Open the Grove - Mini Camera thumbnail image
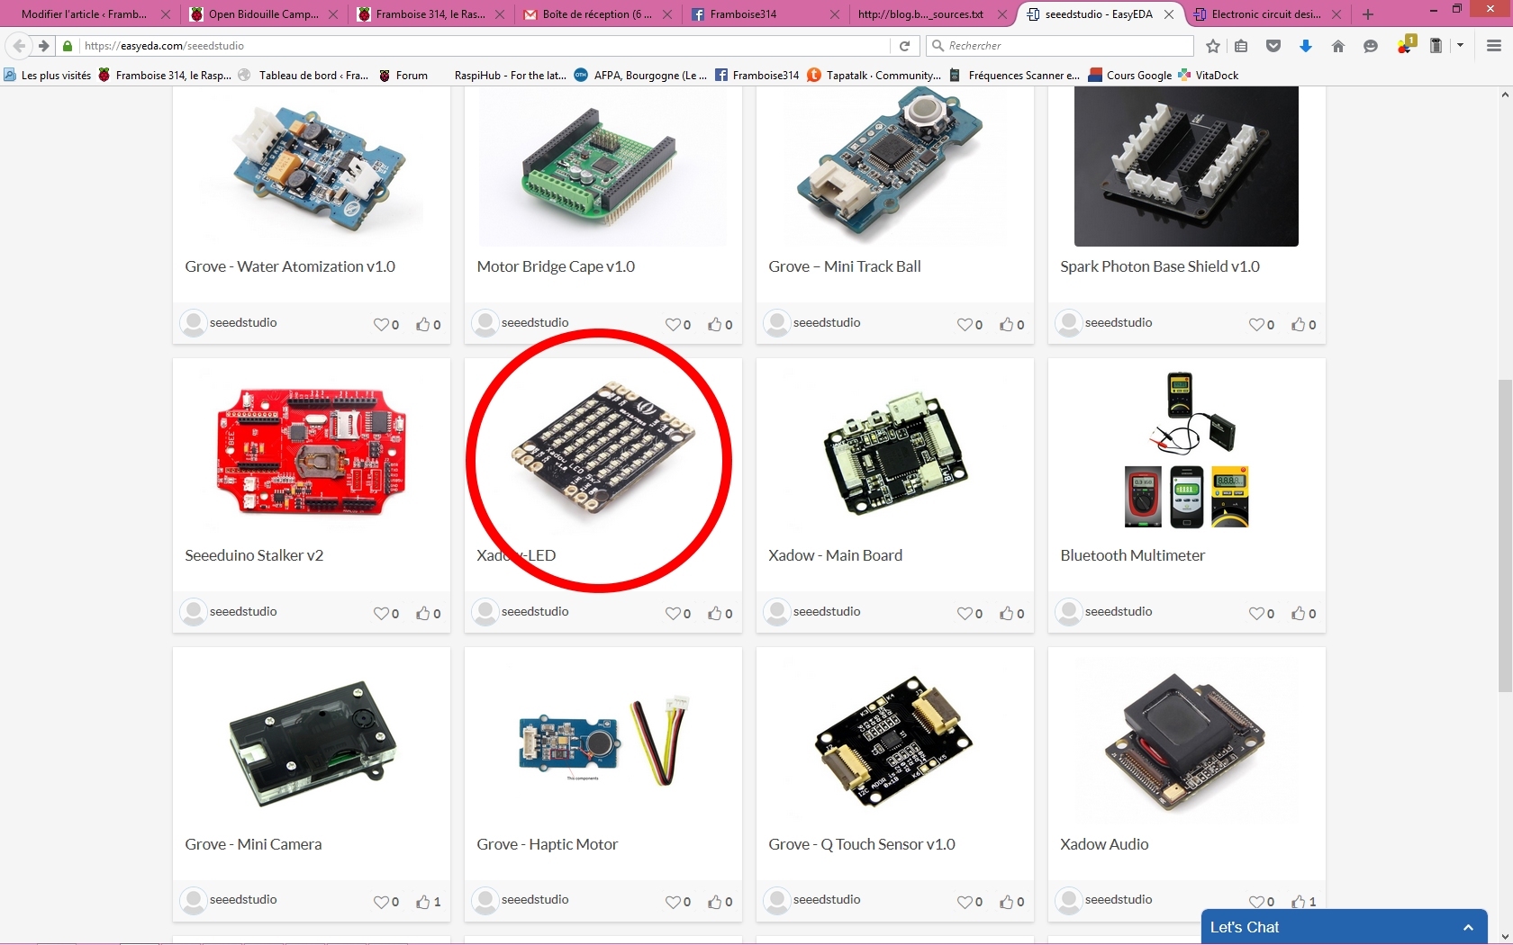The height and width of the screenshot is (945, 1513). coord(312,743)
